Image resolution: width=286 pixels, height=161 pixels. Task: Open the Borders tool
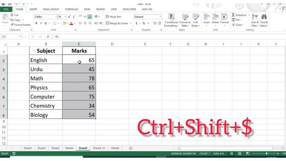(x=55, y=23)
